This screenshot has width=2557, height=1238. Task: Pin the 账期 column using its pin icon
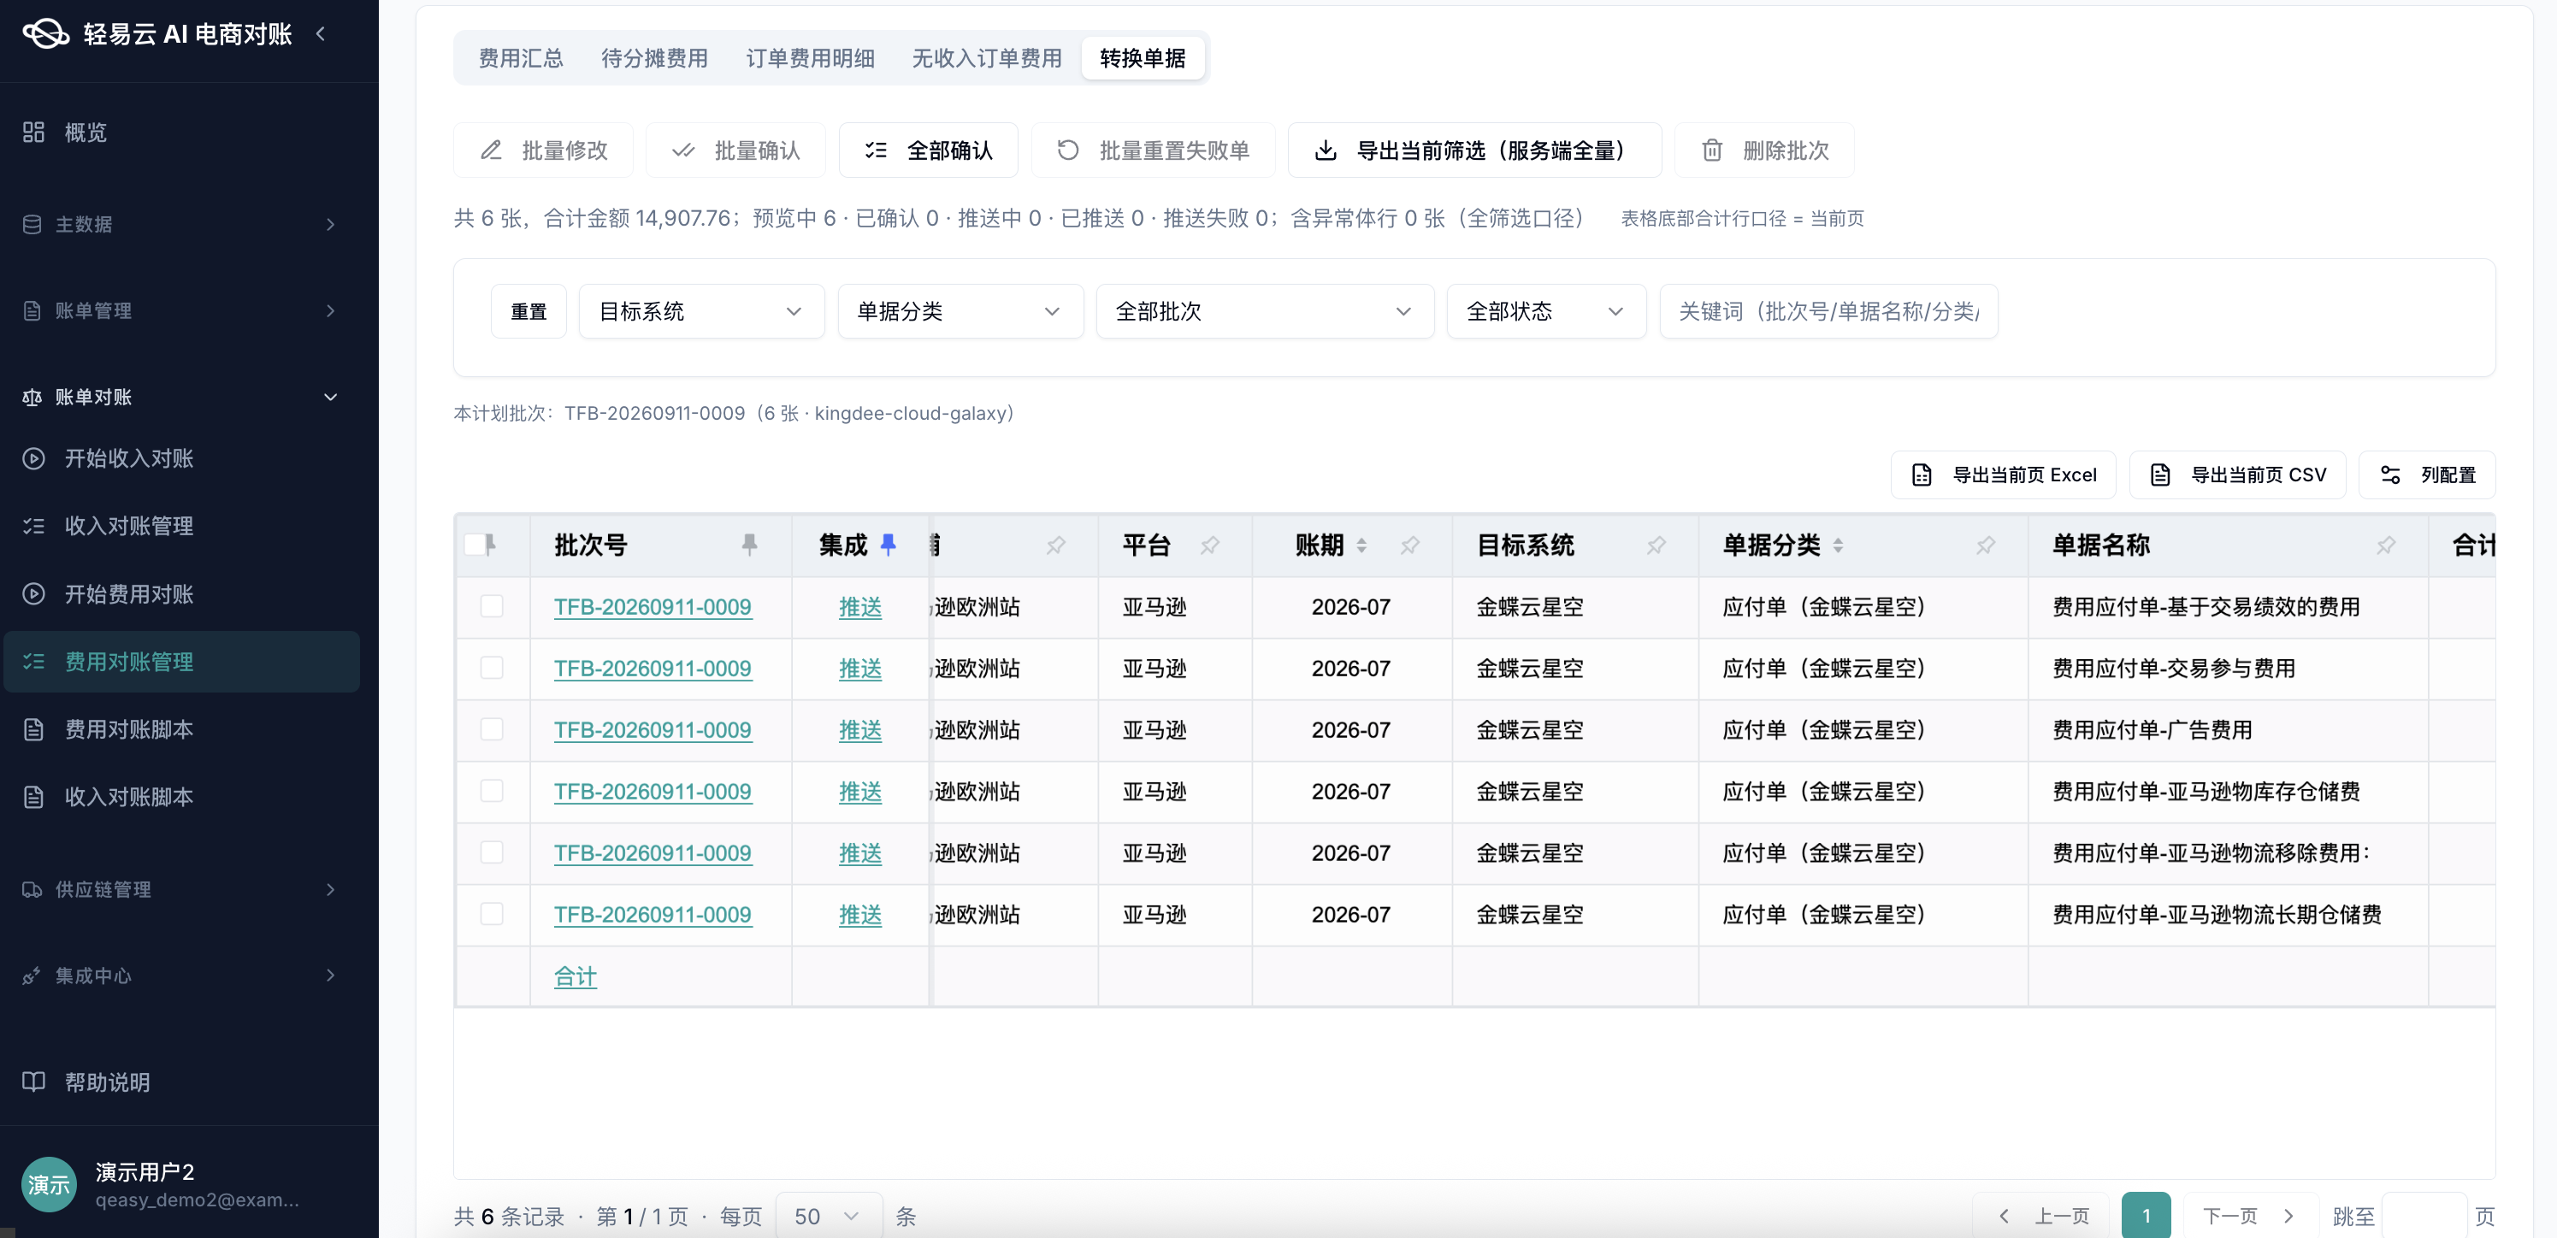1410,545
